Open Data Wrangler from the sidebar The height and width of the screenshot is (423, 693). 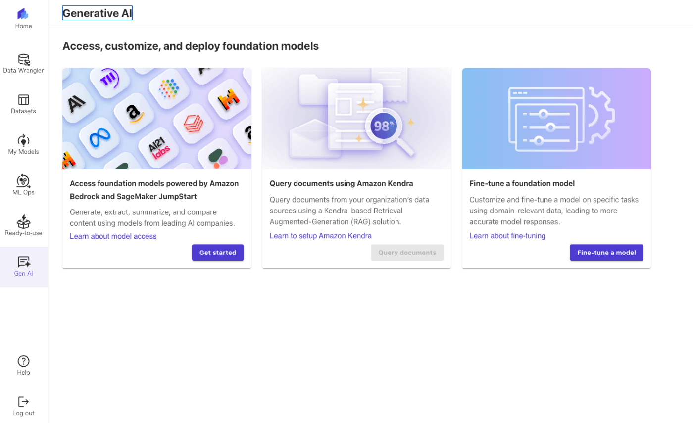pos(23,64)
